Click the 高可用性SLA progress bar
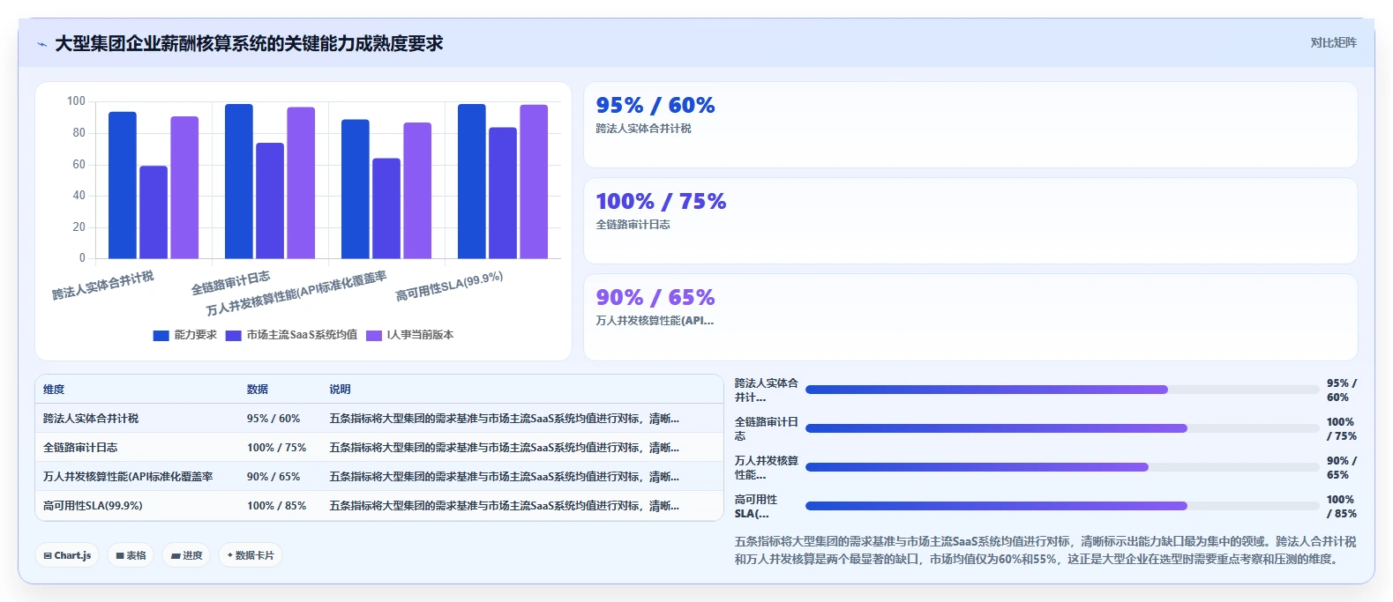 pyautogui.click(x=1062, y=506)
